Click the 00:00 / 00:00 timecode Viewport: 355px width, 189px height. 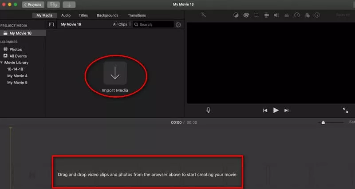184,122
